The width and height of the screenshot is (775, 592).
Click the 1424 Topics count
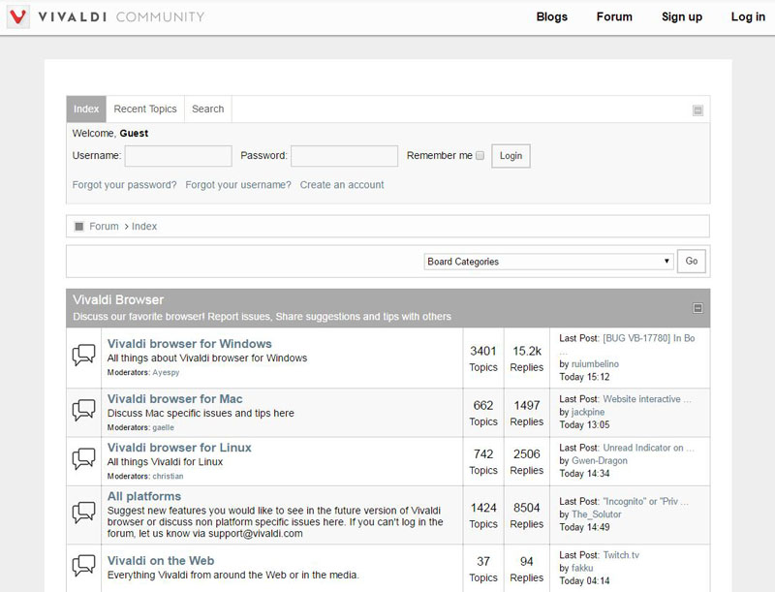coord(483,515)
